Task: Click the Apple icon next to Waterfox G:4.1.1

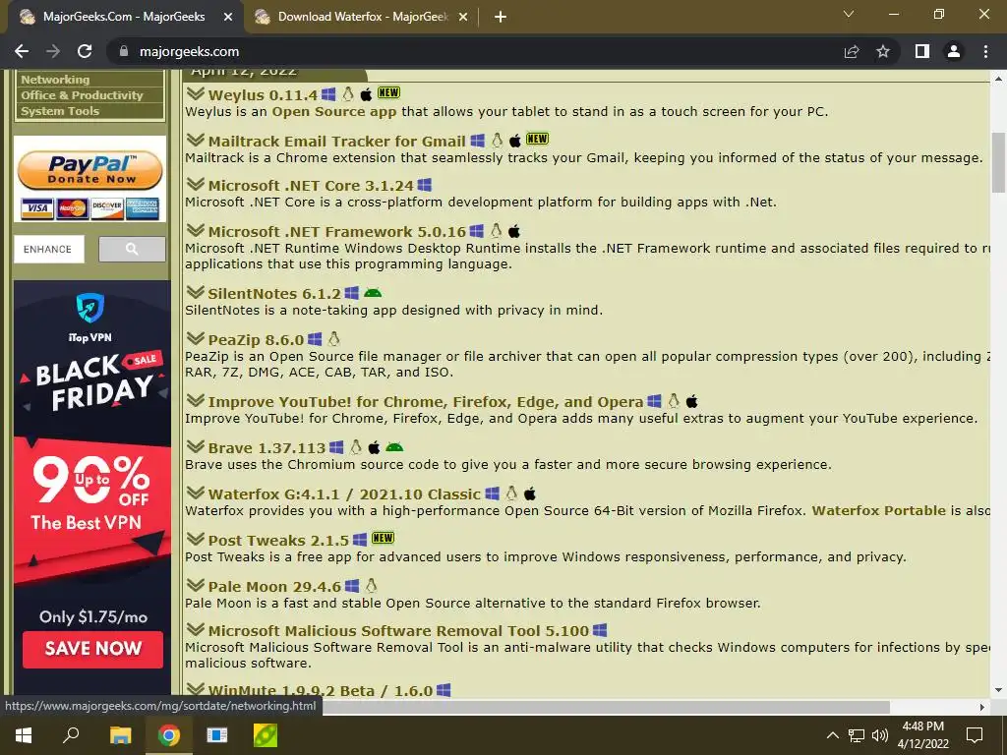Action: [530, 494]
